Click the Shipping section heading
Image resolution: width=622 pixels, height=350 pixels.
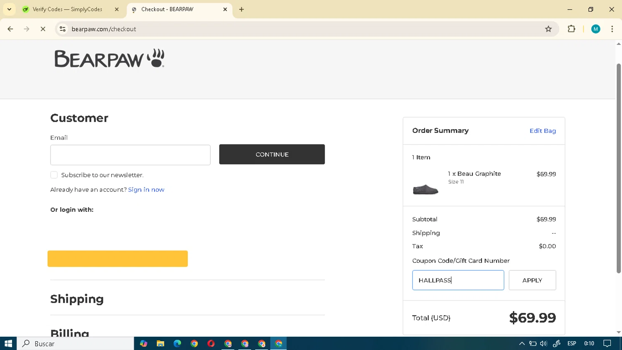click(77, 299)
